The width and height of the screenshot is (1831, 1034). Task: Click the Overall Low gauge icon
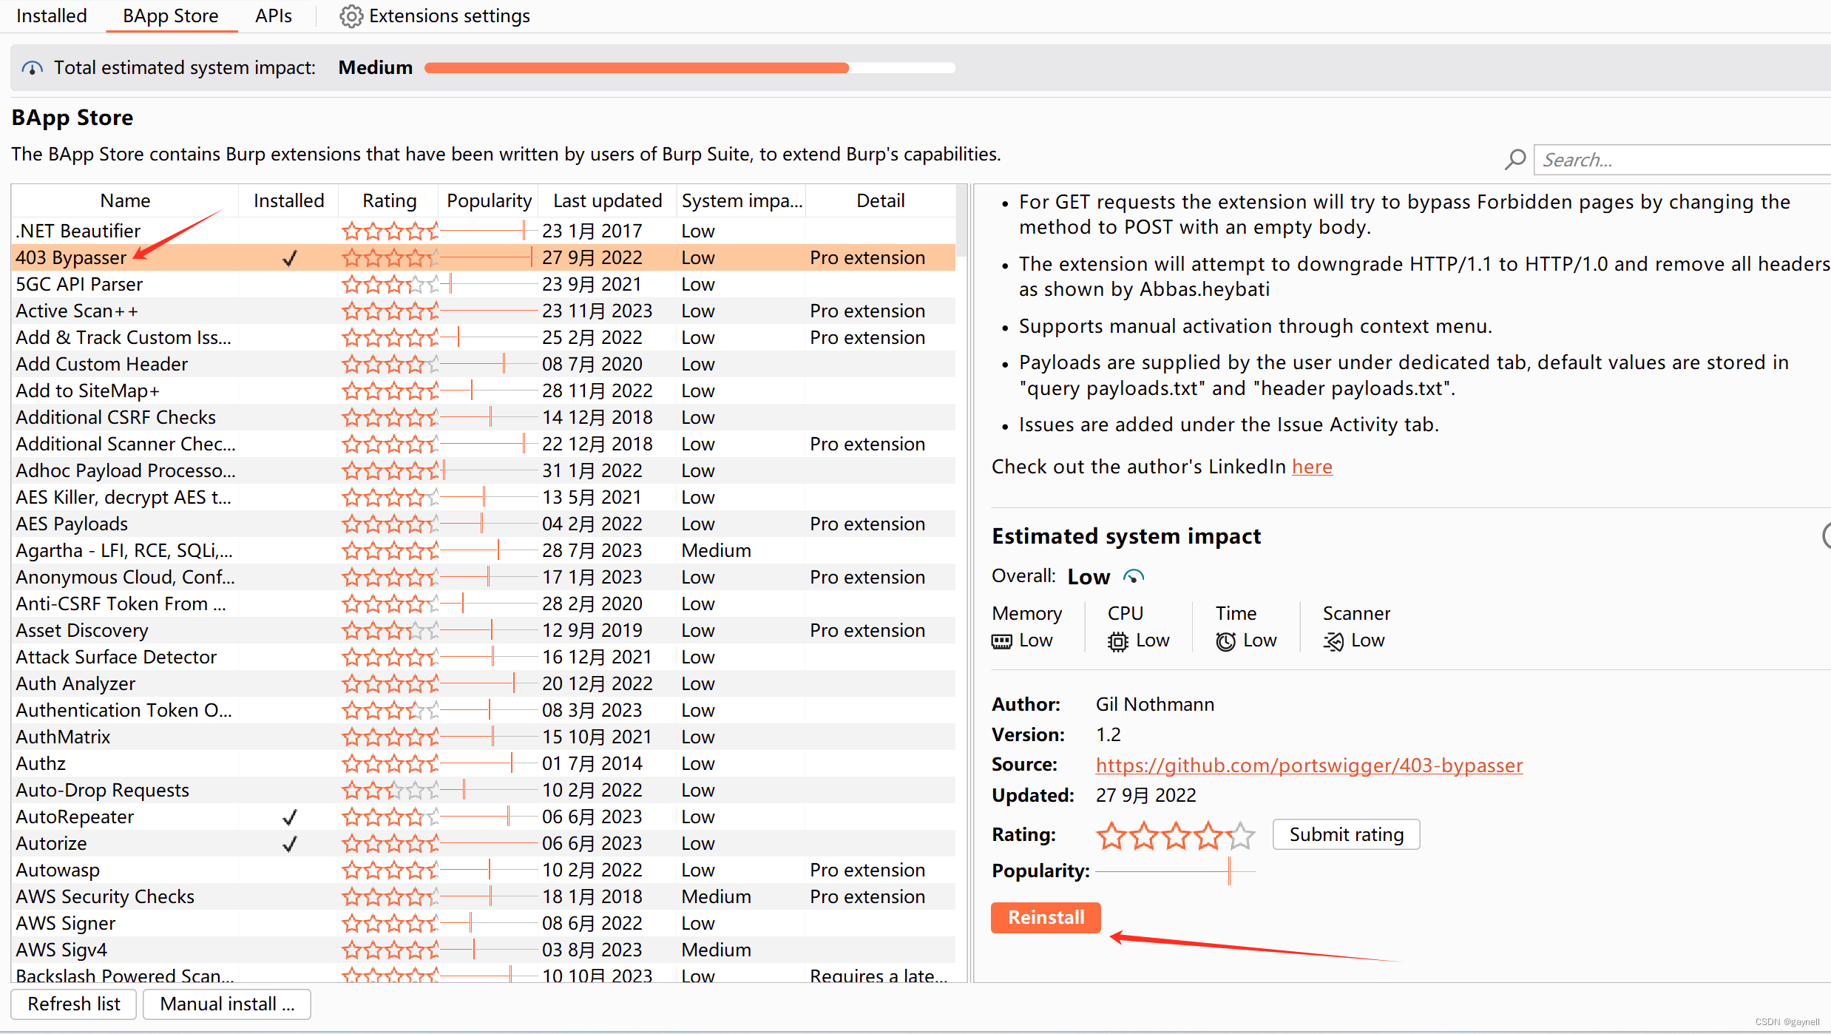tap(1133, 576)
